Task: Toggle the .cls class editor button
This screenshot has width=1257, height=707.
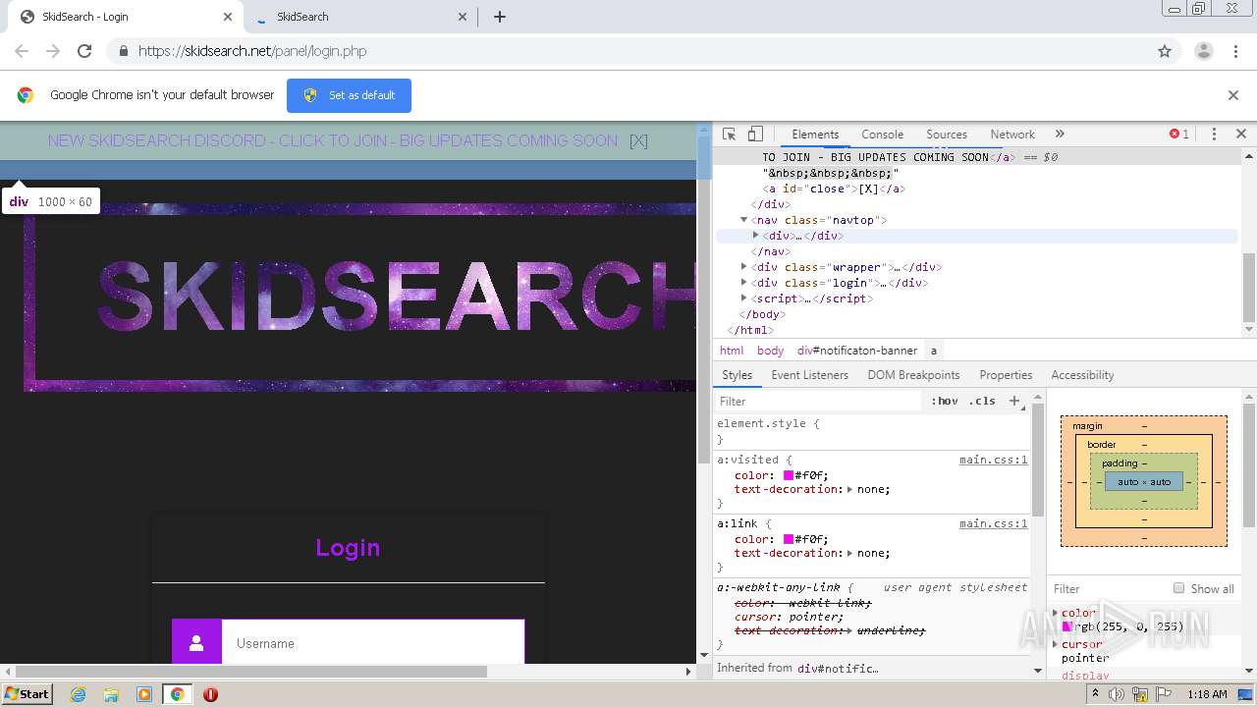Action: (982, 401)
